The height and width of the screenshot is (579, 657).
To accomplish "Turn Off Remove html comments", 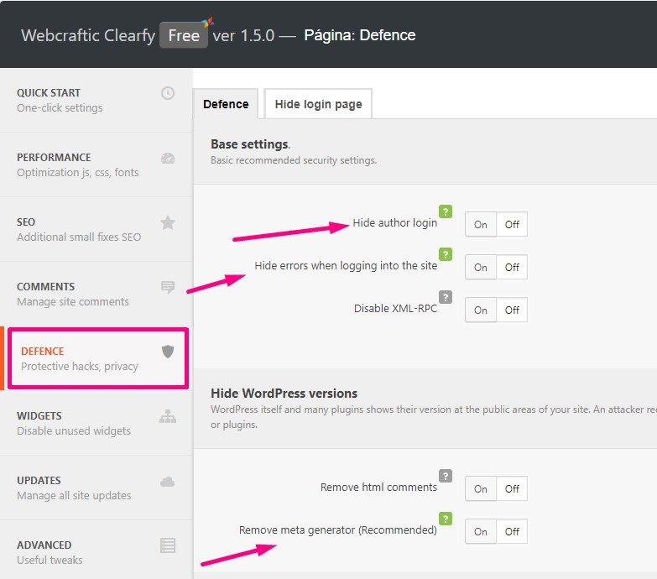I will click(x=512, y=489).
